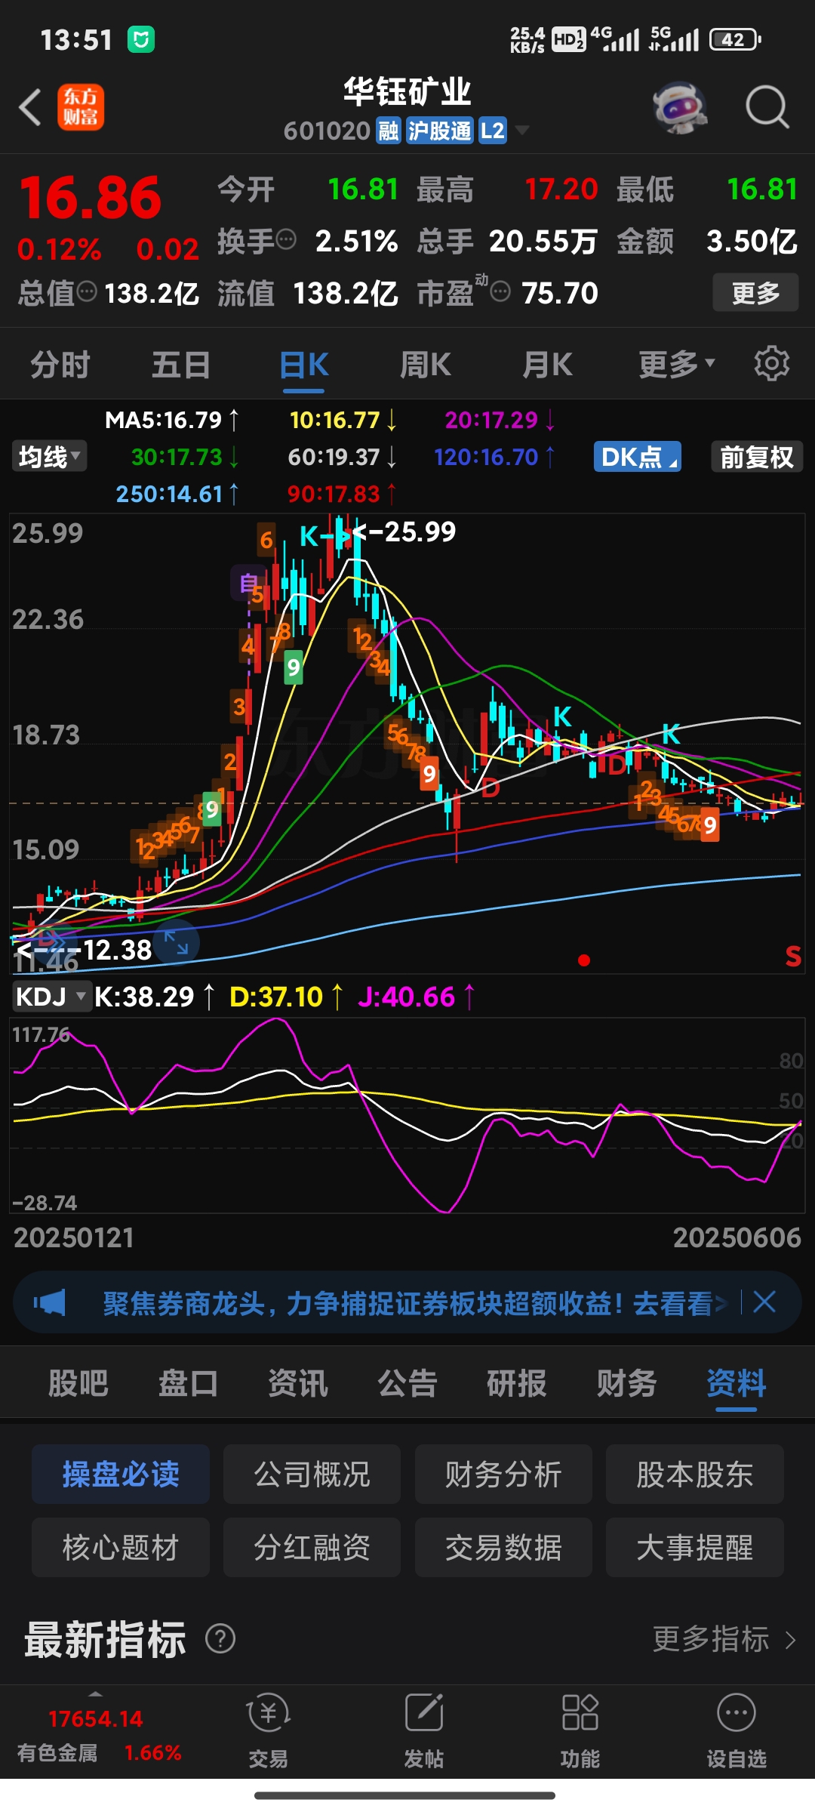This screenshot has width=815, height=1812.
Task: Open the 东方财富 logo icon
Action: 81,107
